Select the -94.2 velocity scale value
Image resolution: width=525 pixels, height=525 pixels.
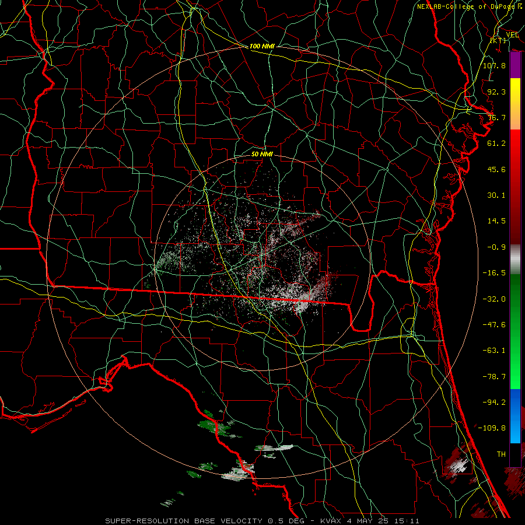tap(494, 402)
